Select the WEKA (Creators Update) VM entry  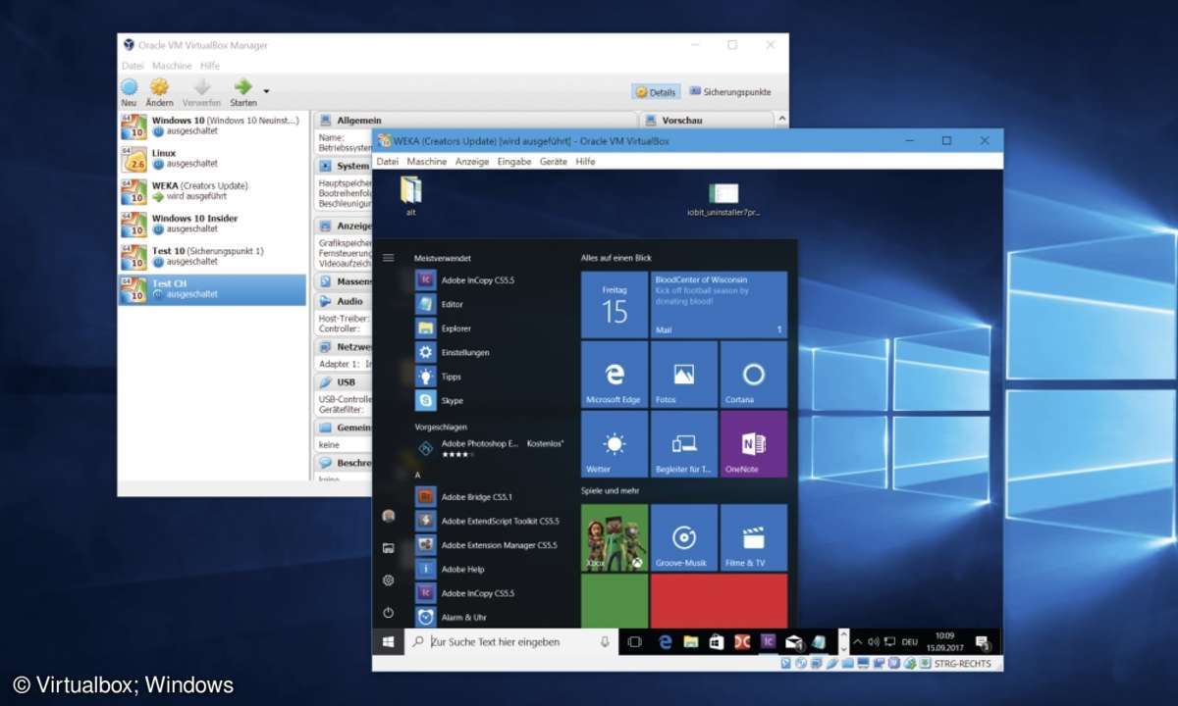coord(213,191)
